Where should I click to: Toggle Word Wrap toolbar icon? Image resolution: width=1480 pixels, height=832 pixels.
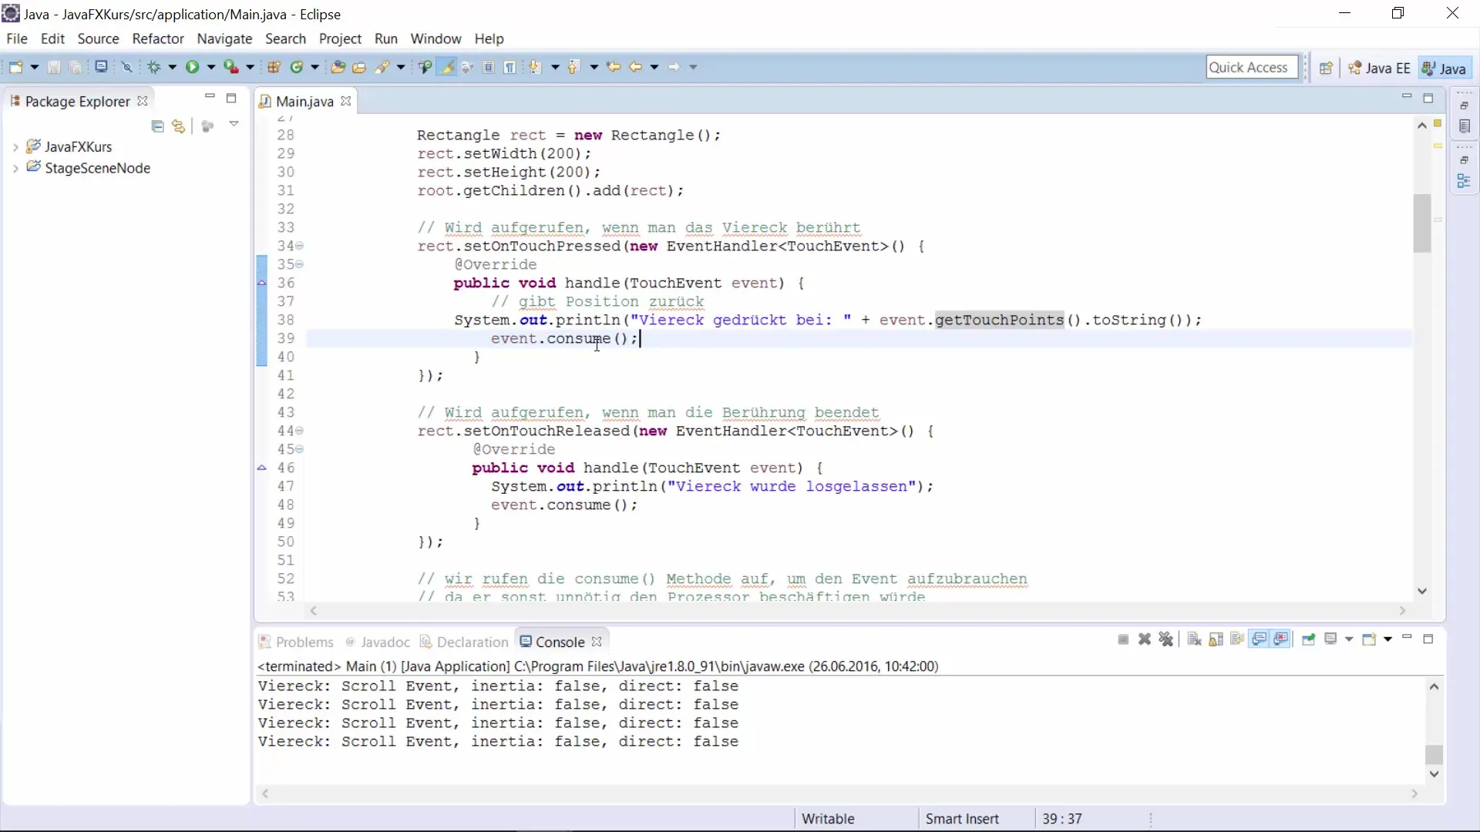tap(467, 67)
